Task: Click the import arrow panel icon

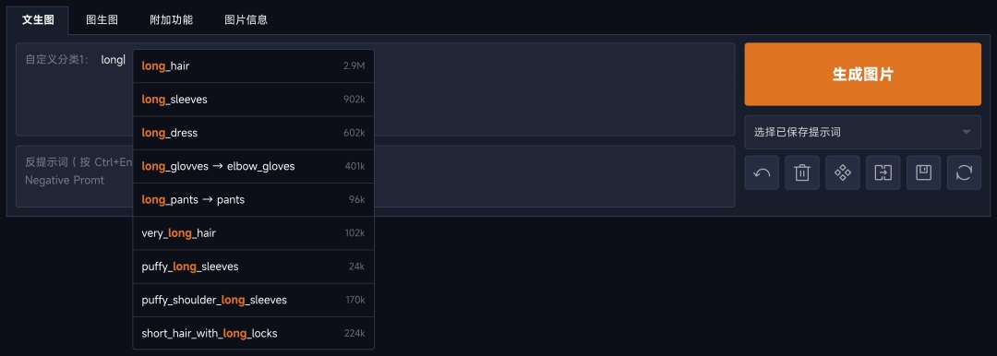Action: [883, 172]
